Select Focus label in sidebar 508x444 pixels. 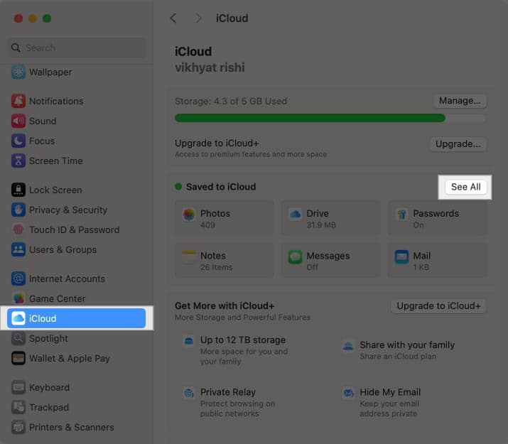pos(42,141)
